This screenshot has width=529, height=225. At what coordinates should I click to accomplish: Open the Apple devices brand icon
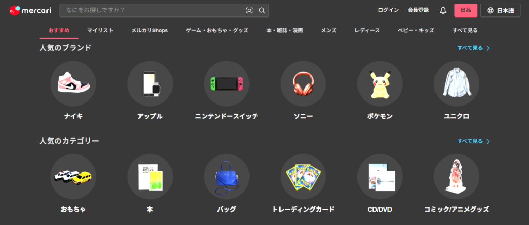pyautogui.click(x=150, y=84)
